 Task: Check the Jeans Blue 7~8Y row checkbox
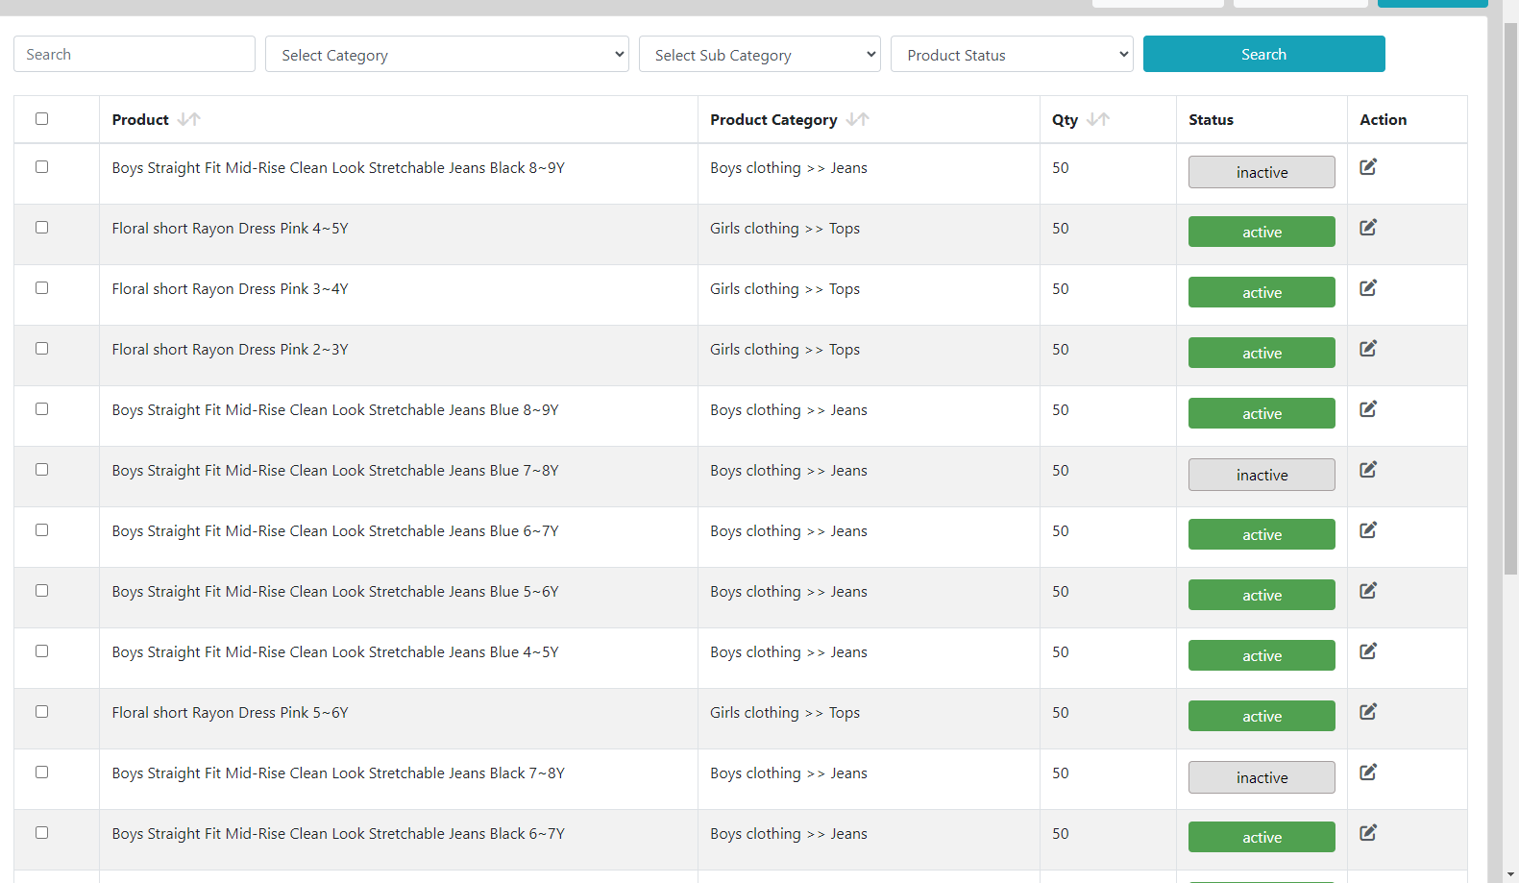(x=41, y=470)
